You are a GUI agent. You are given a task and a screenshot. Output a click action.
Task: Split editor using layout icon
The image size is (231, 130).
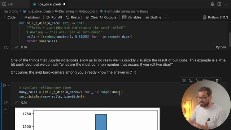219,4
